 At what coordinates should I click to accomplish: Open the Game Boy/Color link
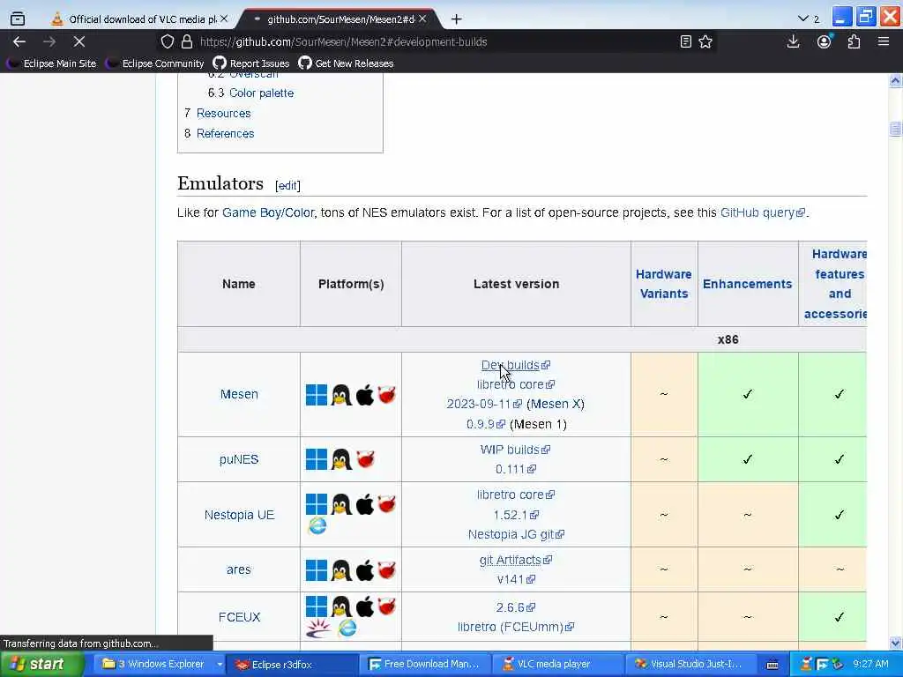(268, 212)
